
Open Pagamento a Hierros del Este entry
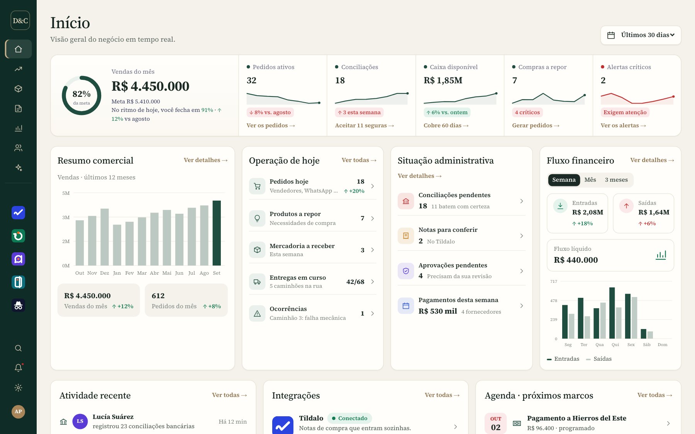tap(578, 423)
